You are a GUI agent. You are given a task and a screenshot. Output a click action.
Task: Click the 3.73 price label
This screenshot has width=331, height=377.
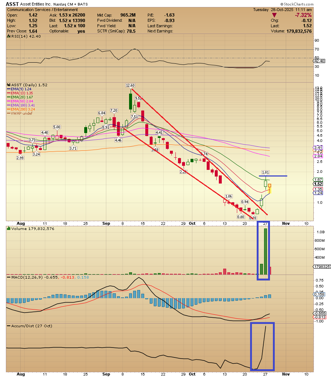32,140
